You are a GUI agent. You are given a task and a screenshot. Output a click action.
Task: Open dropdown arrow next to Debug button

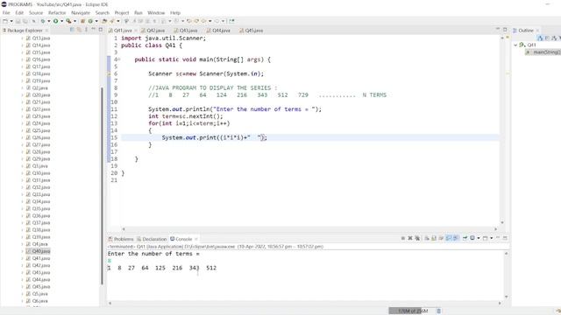pos(49,21)
